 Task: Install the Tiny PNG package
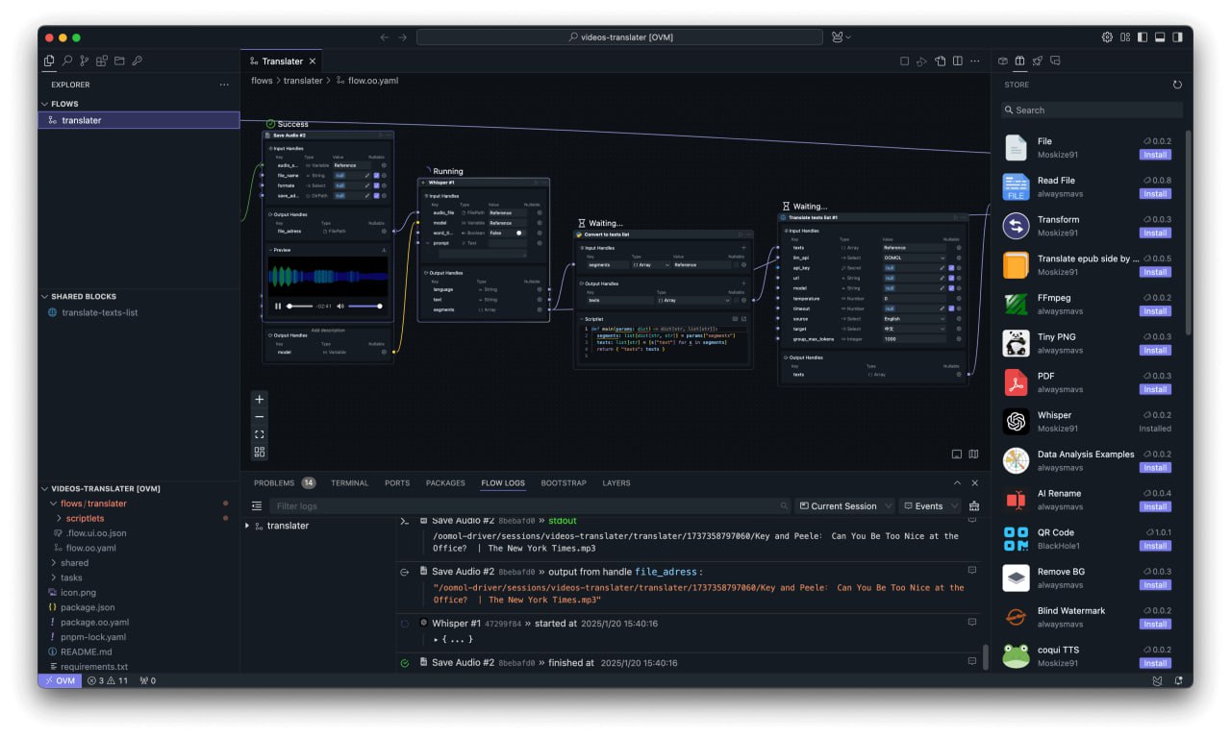tap(1155, 351)
